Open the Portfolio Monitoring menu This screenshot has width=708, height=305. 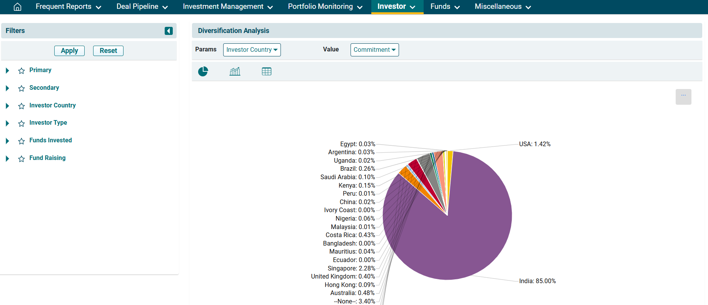pos(325,7)
